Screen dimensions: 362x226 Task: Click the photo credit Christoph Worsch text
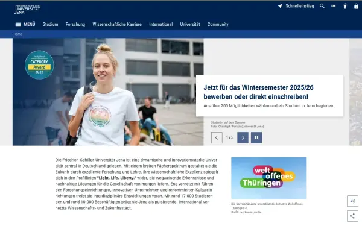pos(237,127)
